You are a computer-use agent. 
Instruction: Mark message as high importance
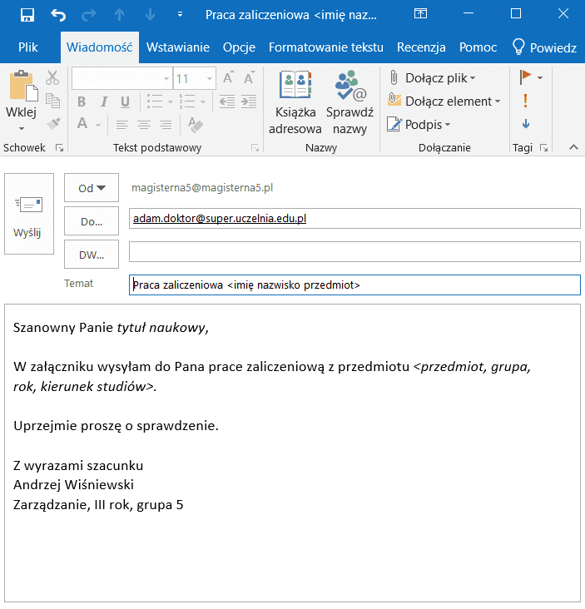point(526,101)
